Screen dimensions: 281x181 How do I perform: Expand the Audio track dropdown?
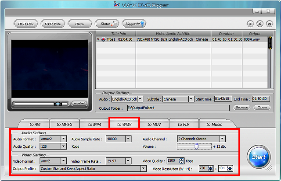coord(140,99)
